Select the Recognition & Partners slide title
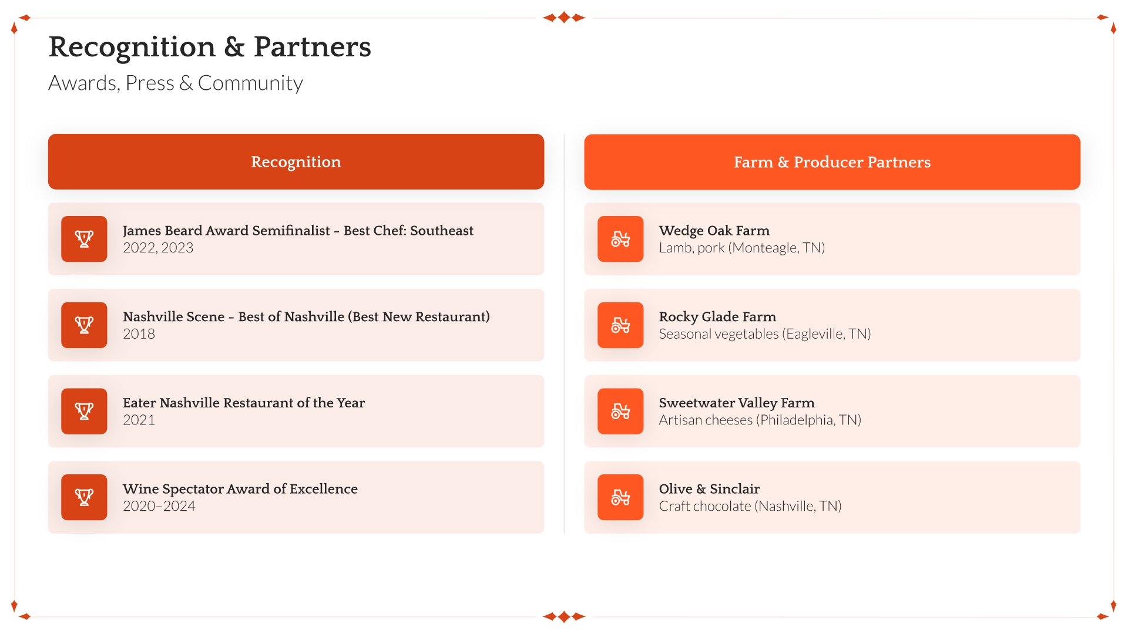Viewport: 1128px width, 634px height. point(210,47)
